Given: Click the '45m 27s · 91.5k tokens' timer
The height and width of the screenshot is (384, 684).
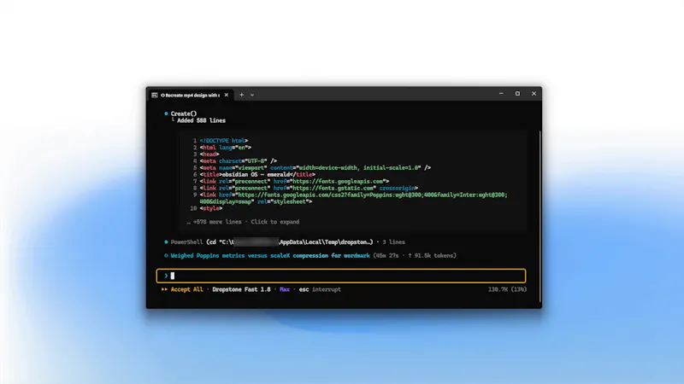Looking at the screenshot, I should point(415,255).
